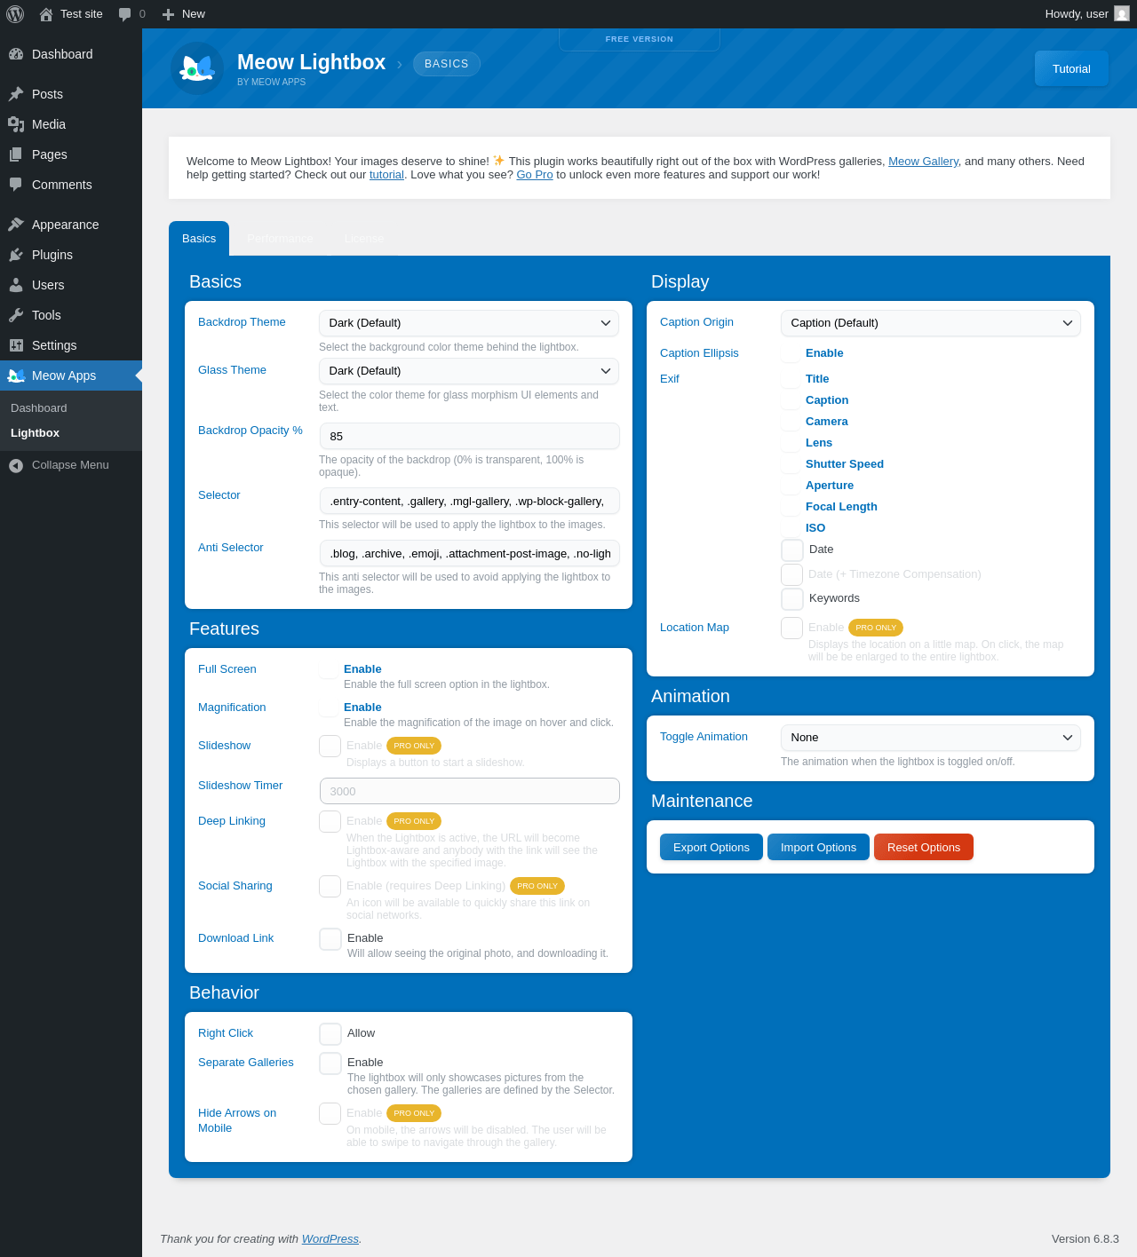
Task: Click the Meow Apps cat icon in sidebar
Action: (16, 376)
